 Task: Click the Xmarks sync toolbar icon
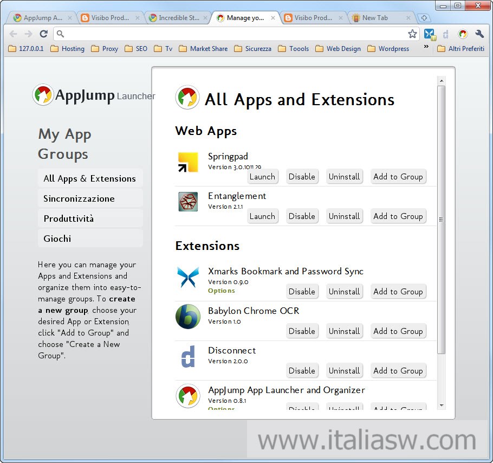pos(430,34)
